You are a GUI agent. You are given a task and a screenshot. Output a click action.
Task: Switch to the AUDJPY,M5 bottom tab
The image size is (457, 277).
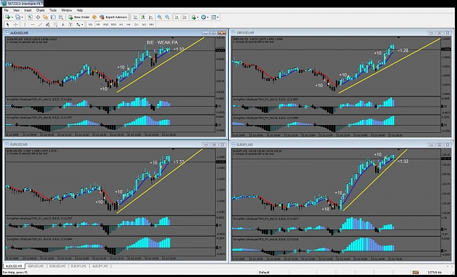(100, 266)
